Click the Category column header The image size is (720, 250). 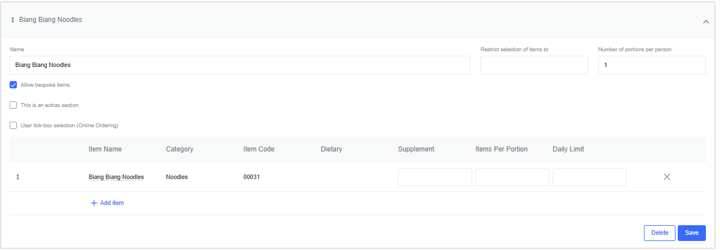click(180, 149)
